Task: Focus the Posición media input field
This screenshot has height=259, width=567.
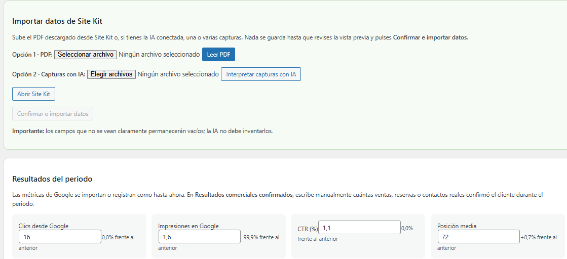Action: tap(478, 237)
